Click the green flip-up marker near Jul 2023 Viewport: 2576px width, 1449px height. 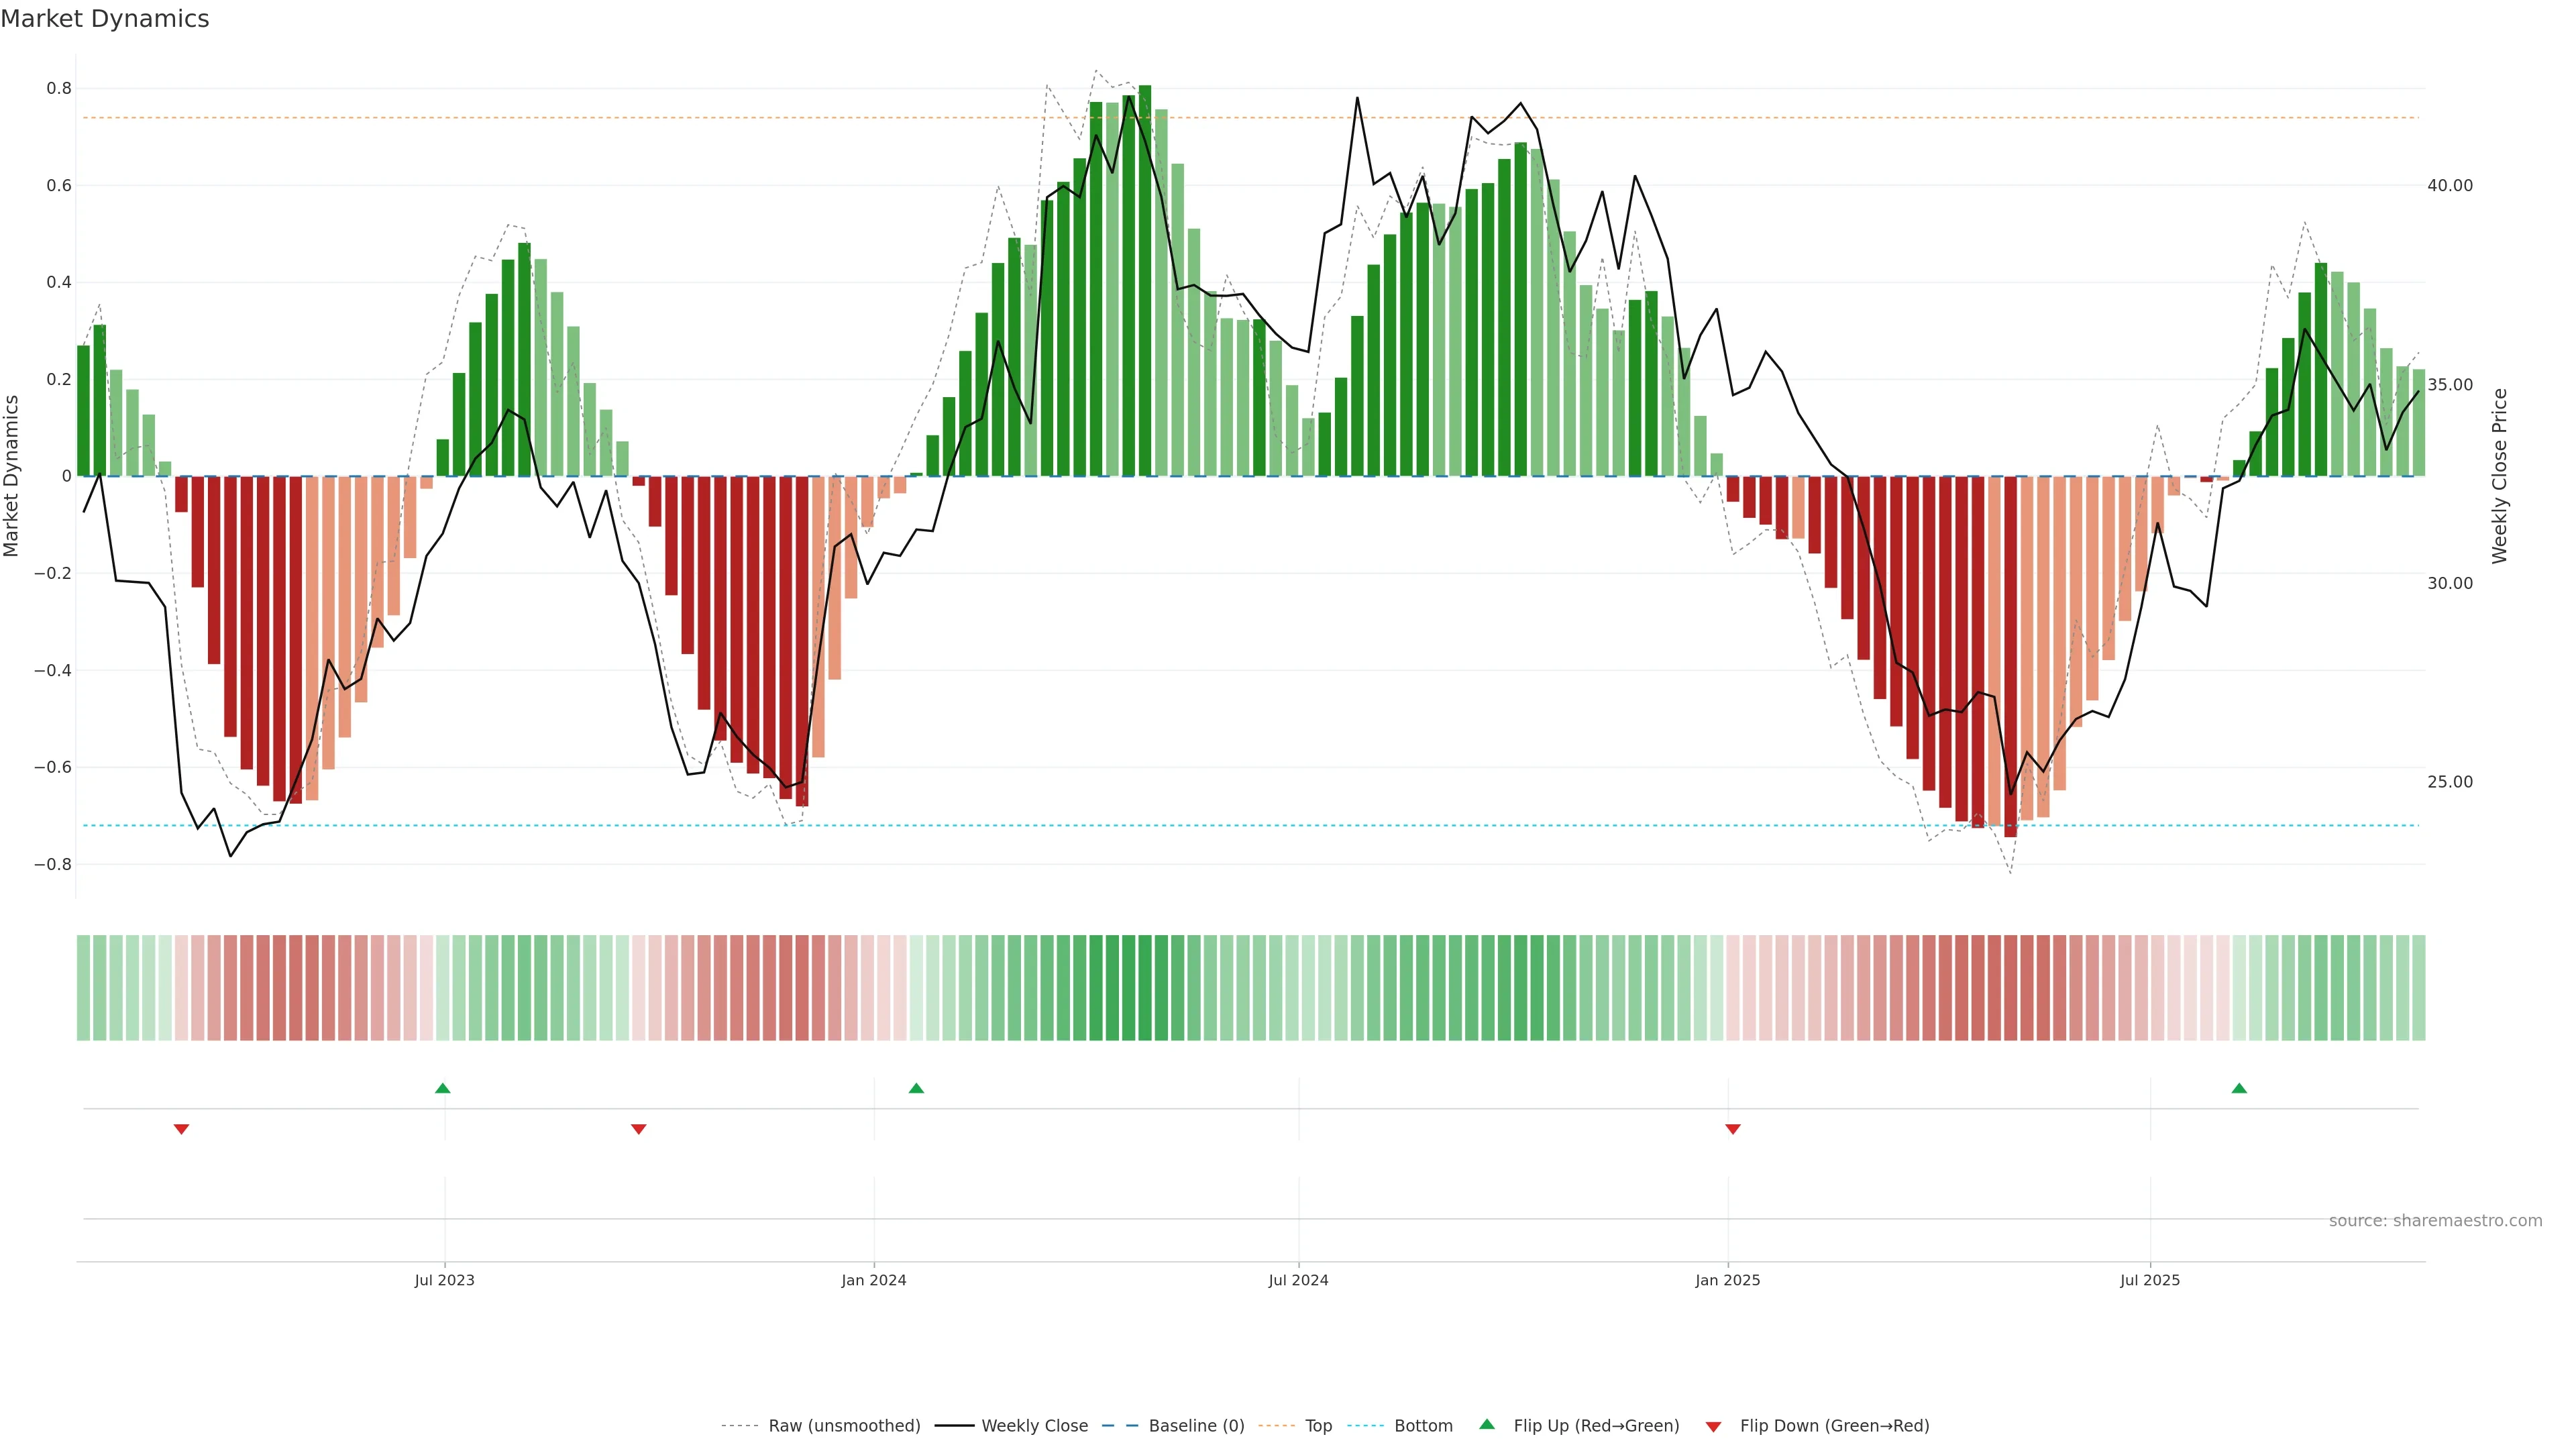click(x=443, y=1088)
